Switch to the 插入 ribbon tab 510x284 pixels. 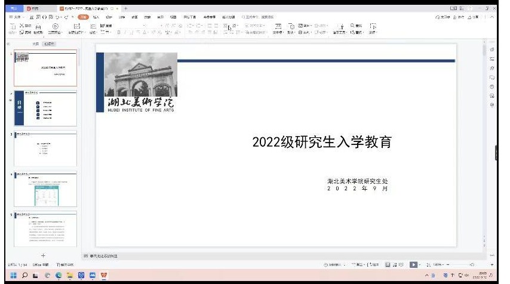pyautogui.click(x=96, y=17)
